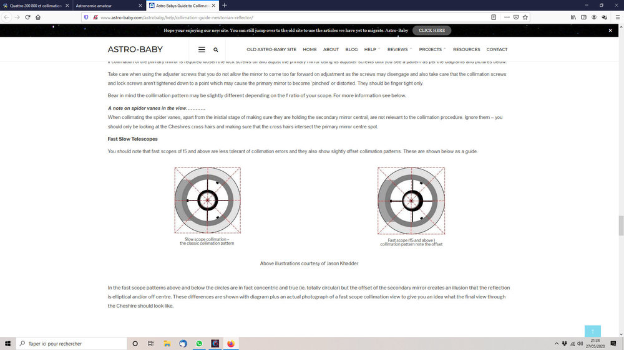Open Task View in the taskbar
Screen dimensions: 624x350
point(150,344)
